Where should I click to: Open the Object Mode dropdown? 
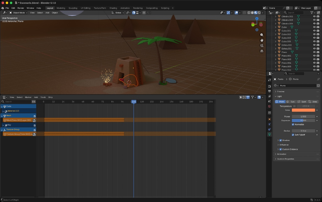[18, 13]
